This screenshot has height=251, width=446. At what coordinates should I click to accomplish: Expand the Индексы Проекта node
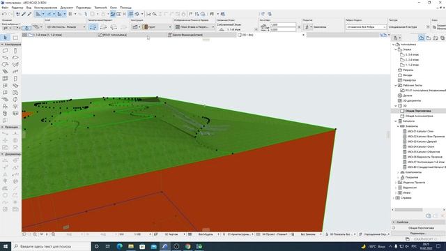tap(396, 183)
